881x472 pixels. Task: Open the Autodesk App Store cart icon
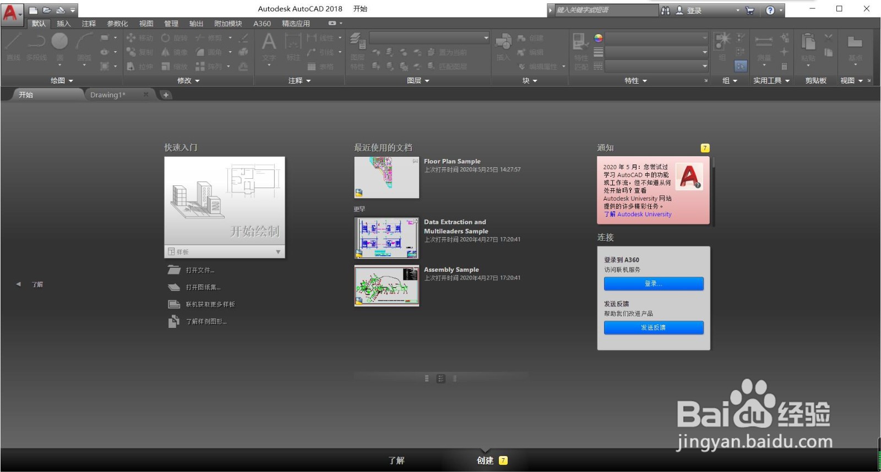pos(749,10)
